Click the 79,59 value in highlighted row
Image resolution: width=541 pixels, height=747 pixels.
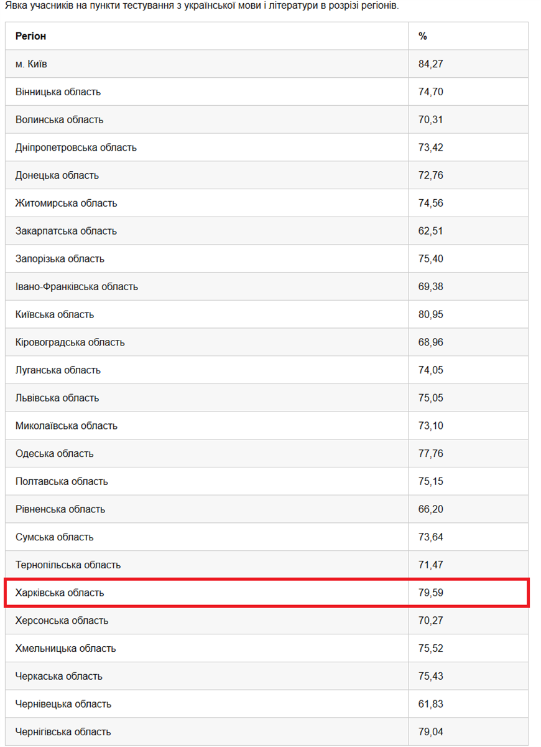(x=431, y=593)
